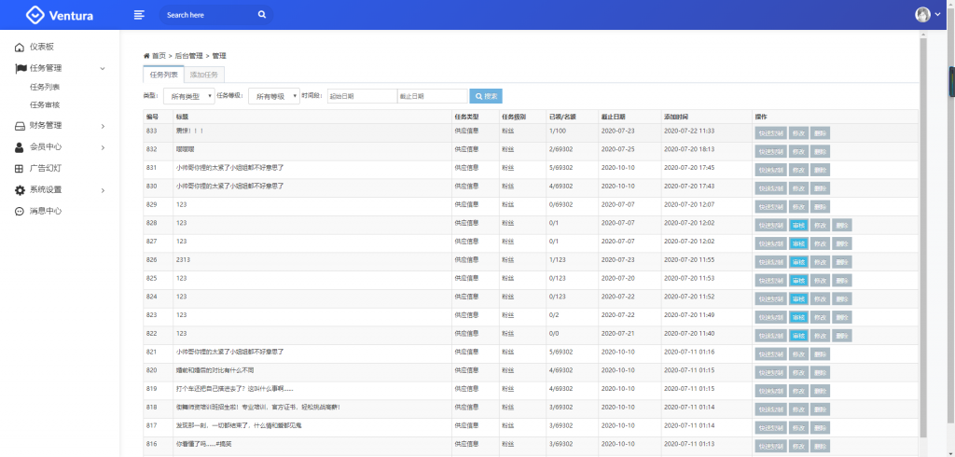Image resolution: width=955 pixels, height=457 pixels.
Task: Click the 消息中心 chat icon in sidebar
Action: point(20,211)
